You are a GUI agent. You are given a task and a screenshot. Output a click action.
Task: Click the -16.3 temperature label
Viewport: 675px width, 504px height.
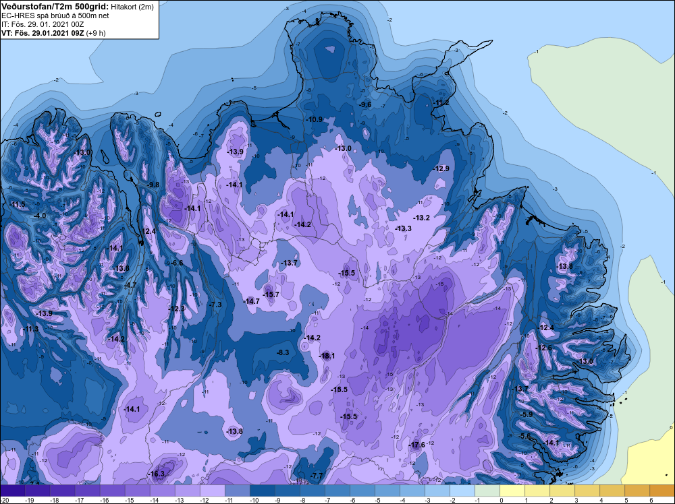pos(157,474)
